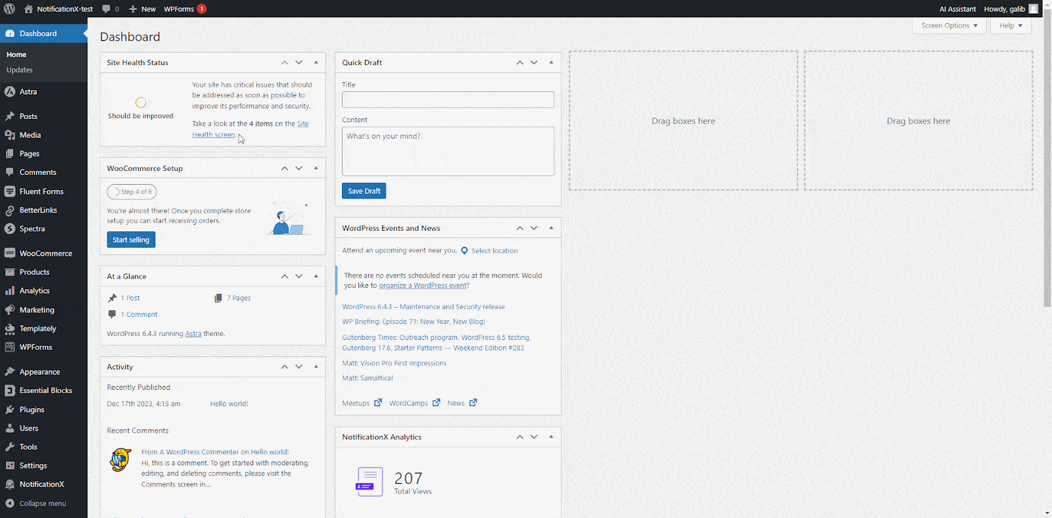
Task: Open the Screen Options dropdown
Action: point(949,26)
